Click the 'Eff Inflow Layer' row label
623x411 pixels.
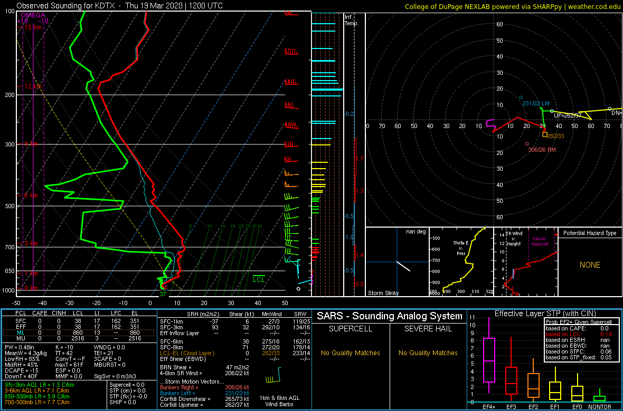(x=179, y=332)
